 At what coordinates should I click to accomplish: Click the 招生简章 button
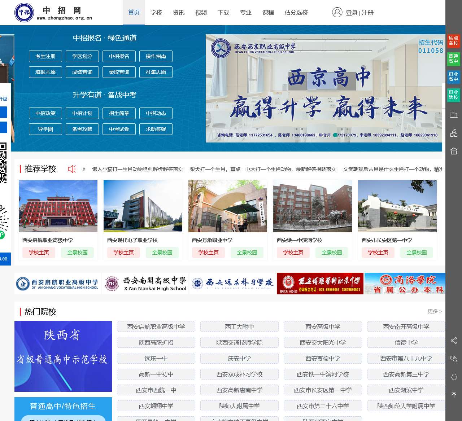coord(119,113)
